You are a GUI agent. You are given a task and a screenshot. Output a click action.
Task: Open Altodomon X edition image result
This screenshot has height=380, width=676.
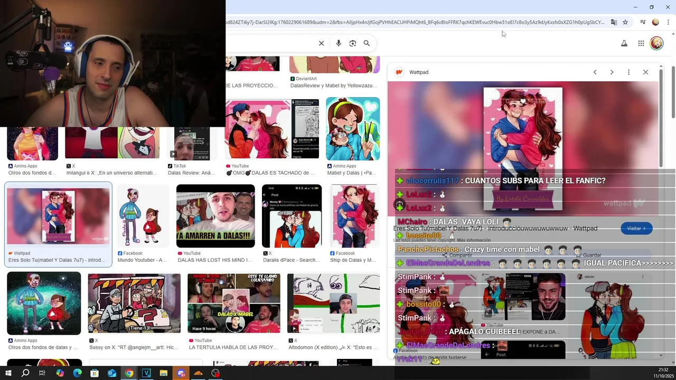pyautogui.click(x=333, y=303)
